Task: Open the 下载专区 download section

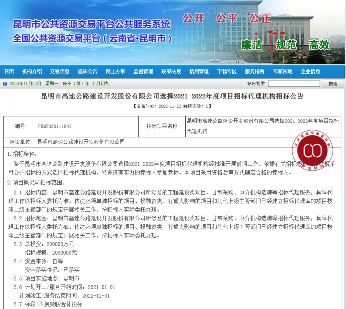Action: coord(227,71)
